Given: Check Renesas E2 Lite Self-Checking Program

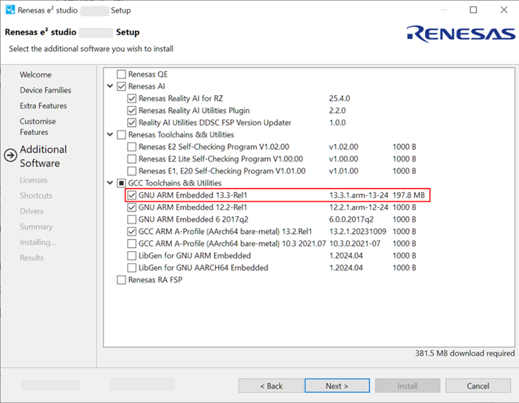Looking at the screenshot, I should [x=132, y=159].
